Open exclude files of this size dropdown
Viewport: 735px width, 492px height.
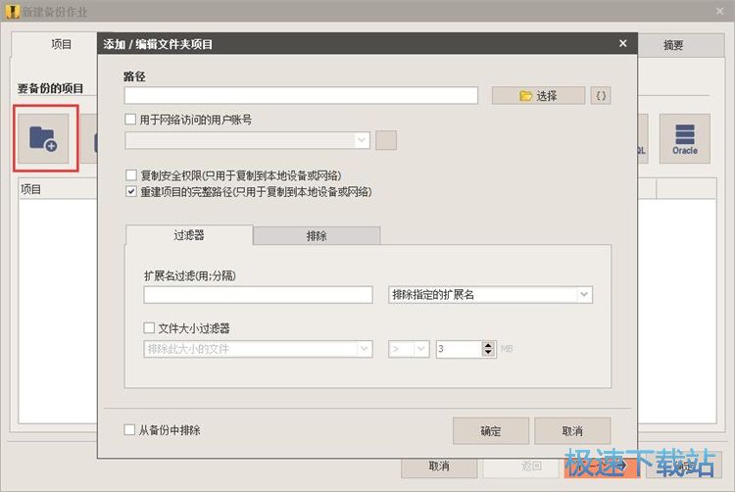pos(259,349)
